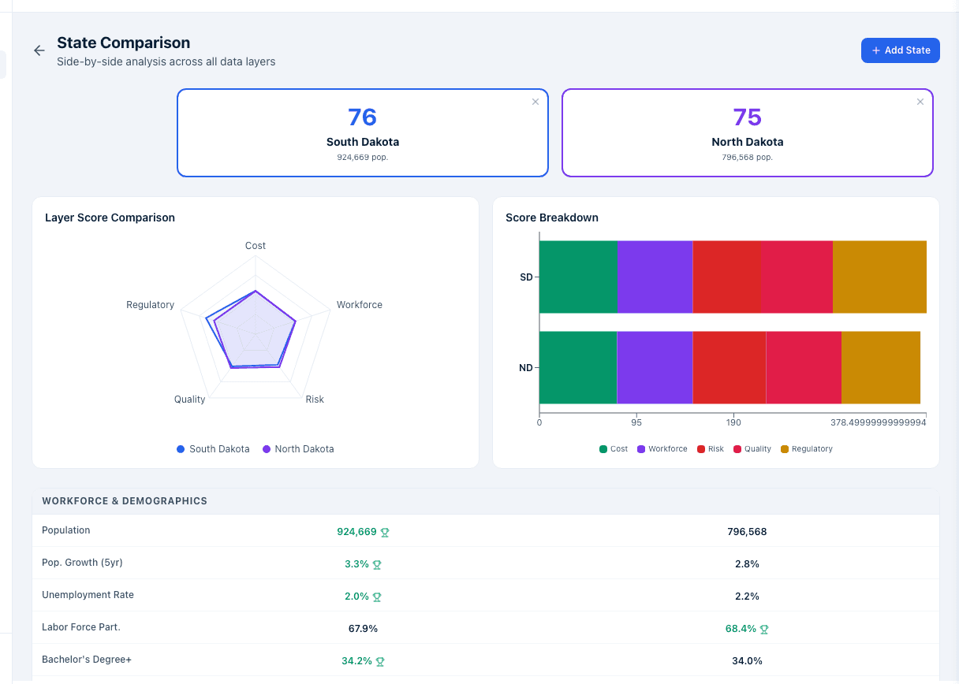959x684 pixels.
Task: Click trophy icon next to 2.0%
Action: coord(377,597)
